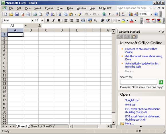The image size is (166, 134).
Task: Open the AutoSum functions dropdown arrow
Action: point(114,14)
